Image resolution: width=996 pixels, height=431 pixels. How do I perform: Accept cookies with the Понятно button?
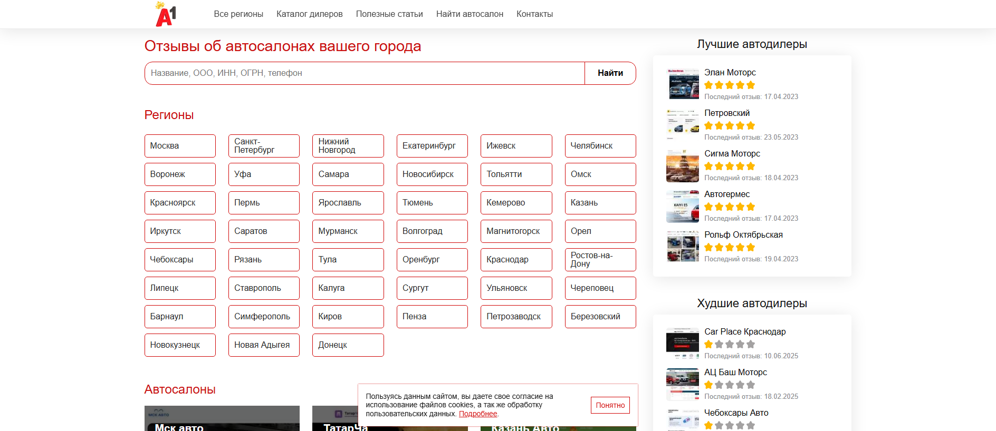pyautogui.click(x=610, y=405)
